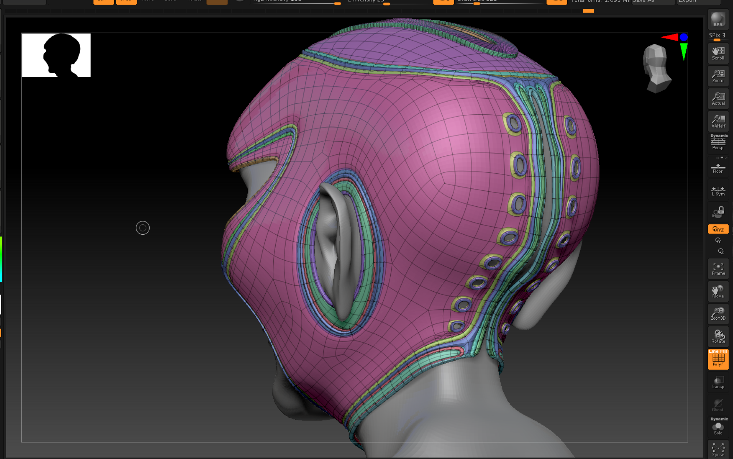Click the Export button
Screen dimensions: 733x459
[x=698, y=1]
